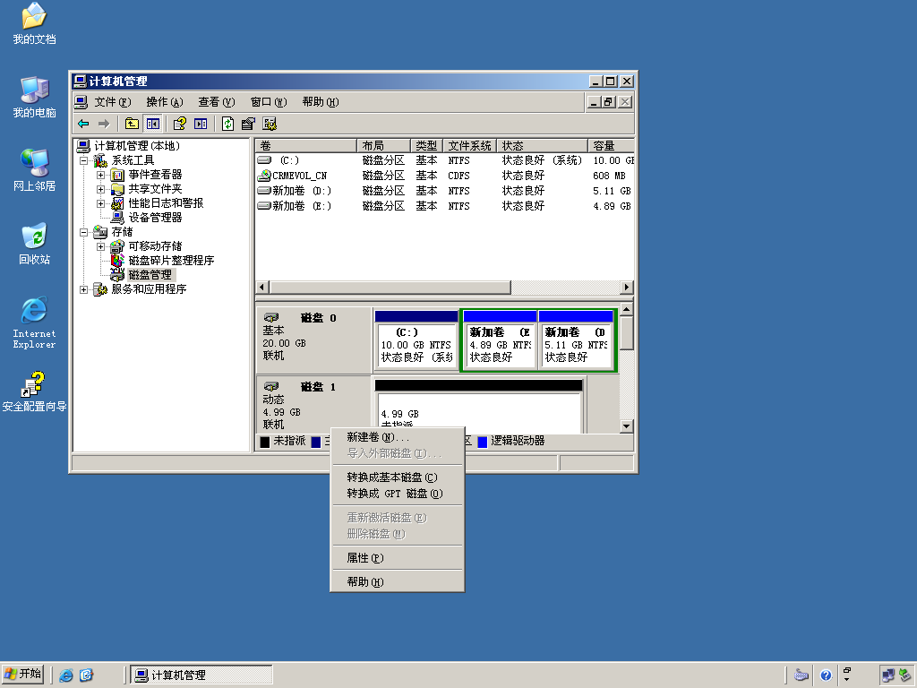
Task: Click the volume list's right scroll arrow
Action: 627,288
